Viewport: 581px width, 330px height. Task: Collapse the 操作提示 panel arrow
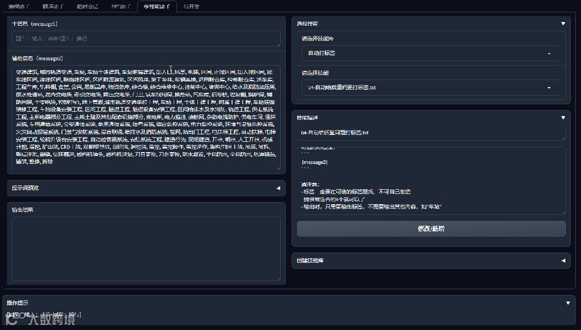coord(568,303)
